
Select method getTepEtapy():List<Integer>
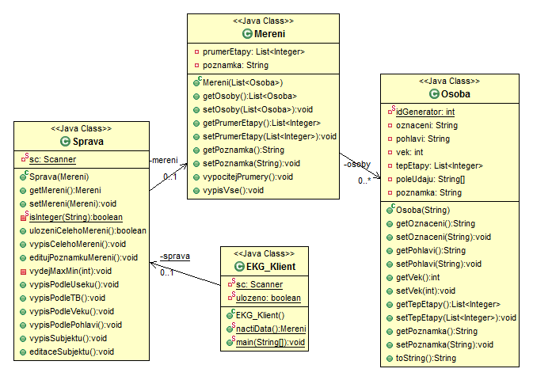coord(448,304)
